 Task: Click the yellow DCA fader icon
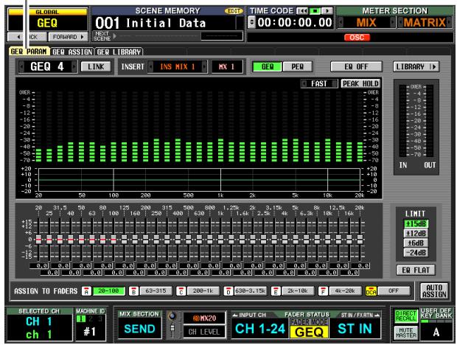tap(371, 291)
